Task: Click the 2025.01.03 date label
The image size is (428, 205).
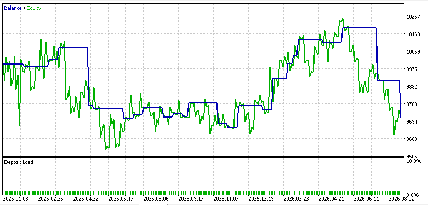Action: (x=15, y=199)
